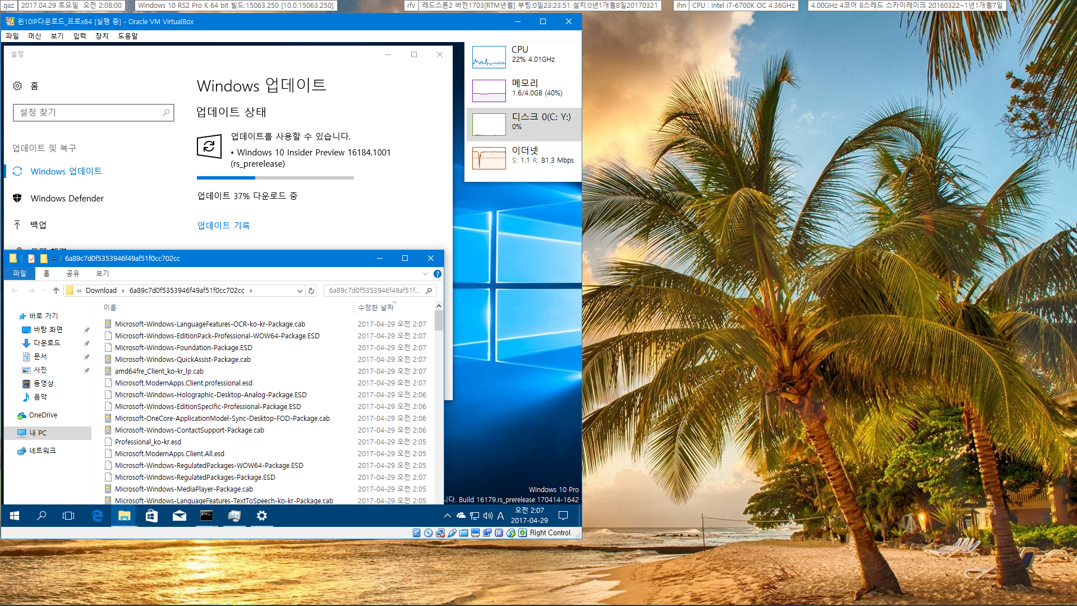Open the VirtualBox 파일 menu
The height and width of the screenshot is (606, 1077).
pos(12,36)
